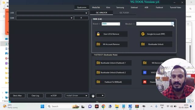Switch to the Qualcomm tab

click(82, 7)
